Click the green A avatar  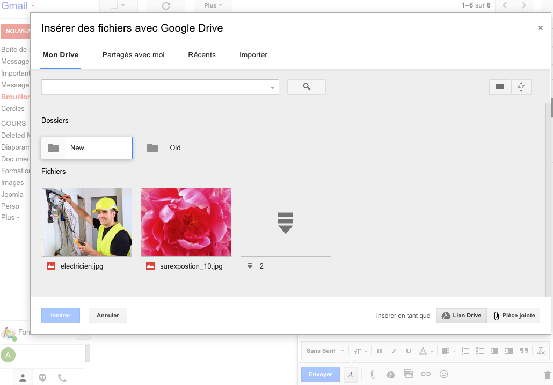pos(8,355)
